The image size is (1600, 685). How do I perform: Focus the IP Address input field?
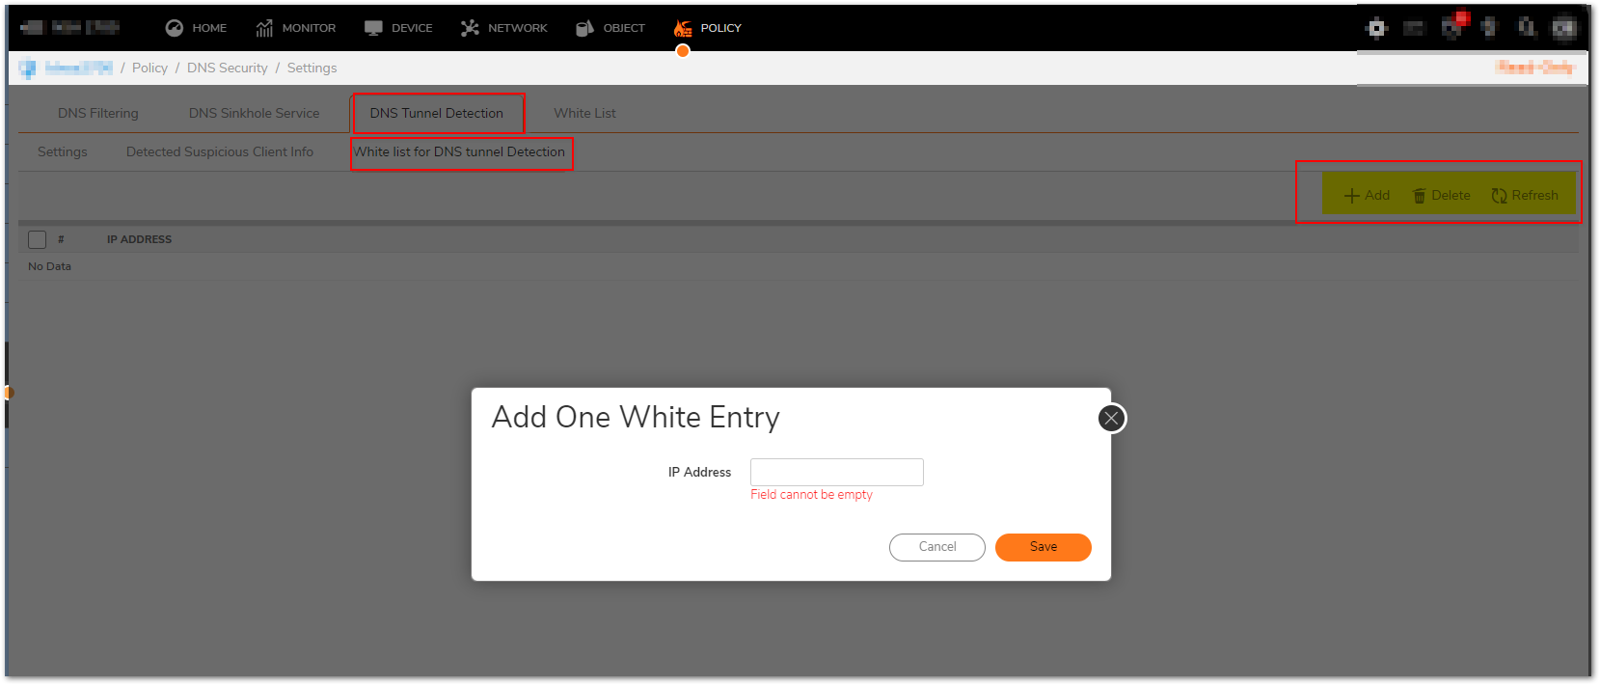coord(836,472)
